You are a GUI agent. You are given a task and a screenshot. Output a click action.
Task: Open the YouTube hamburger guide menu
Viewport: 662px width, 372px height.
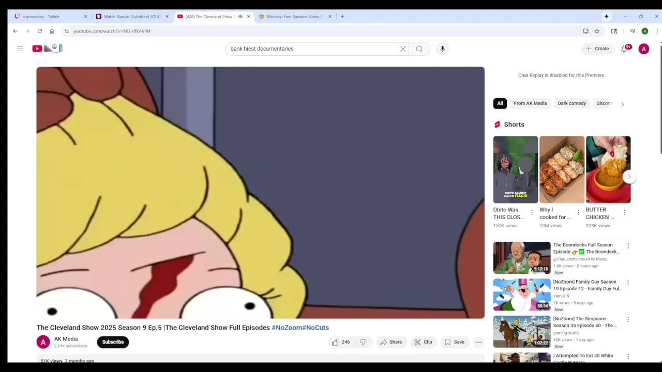[20, 49]
